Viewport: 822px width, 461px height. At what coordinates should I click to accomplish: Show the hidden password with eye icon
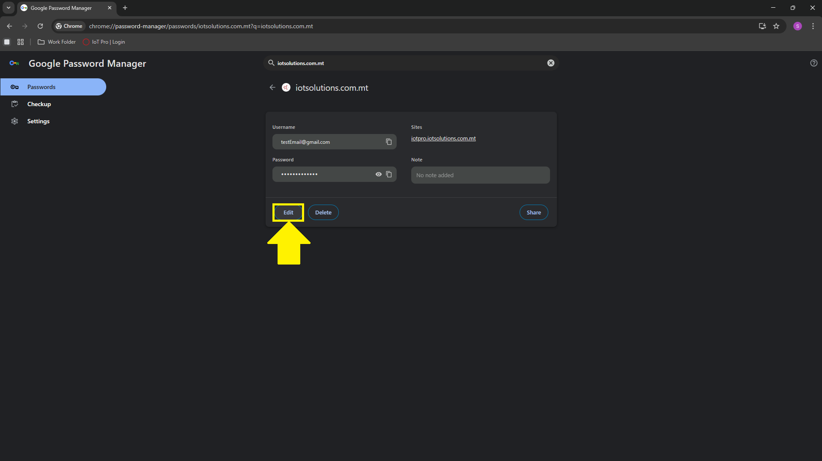[x=379, y=174]
